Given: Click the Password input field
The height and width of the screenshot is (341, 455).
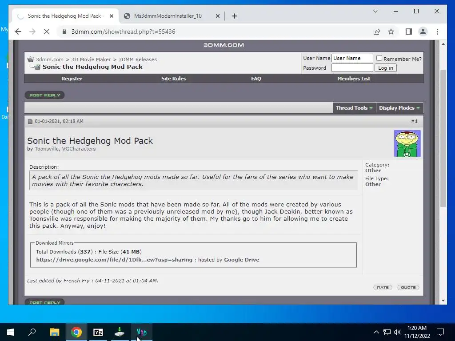Looking at the screenshot, I should coord(352,68).
